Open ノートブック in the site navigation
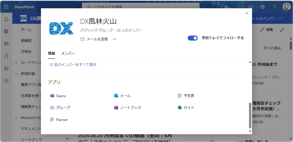Viewport: 293px width, 142px height. click(31, 139)
